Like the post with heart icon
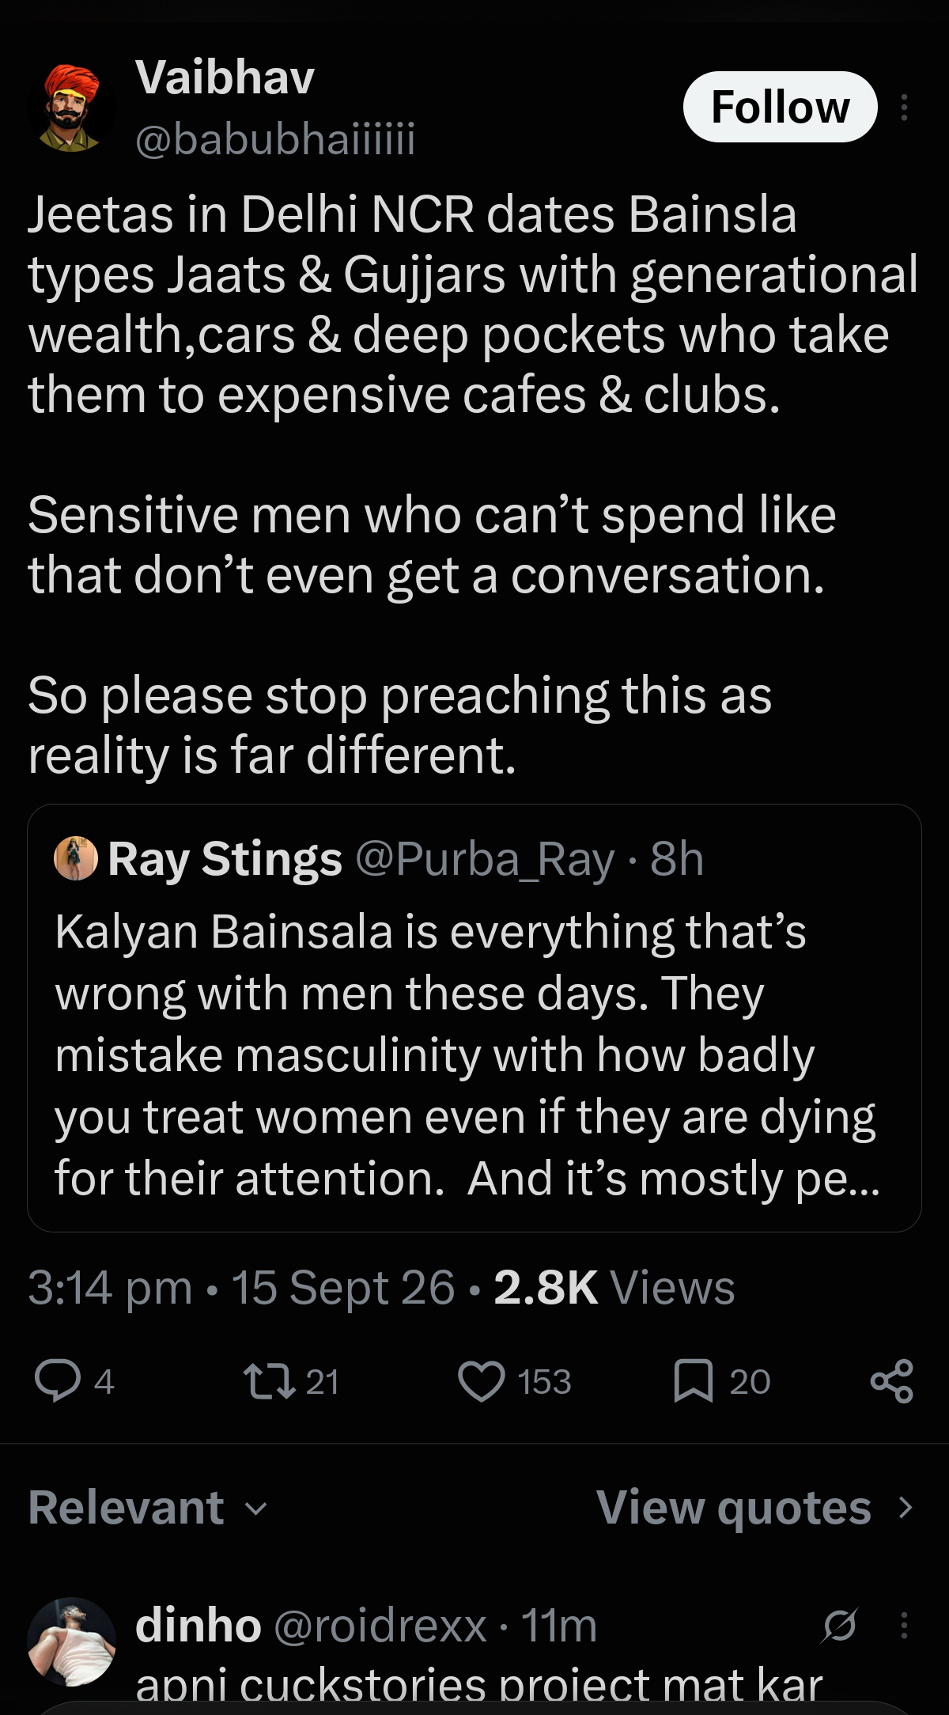Image resolution: width=949 pixels, height=1715 pixels. (481, 1382)
